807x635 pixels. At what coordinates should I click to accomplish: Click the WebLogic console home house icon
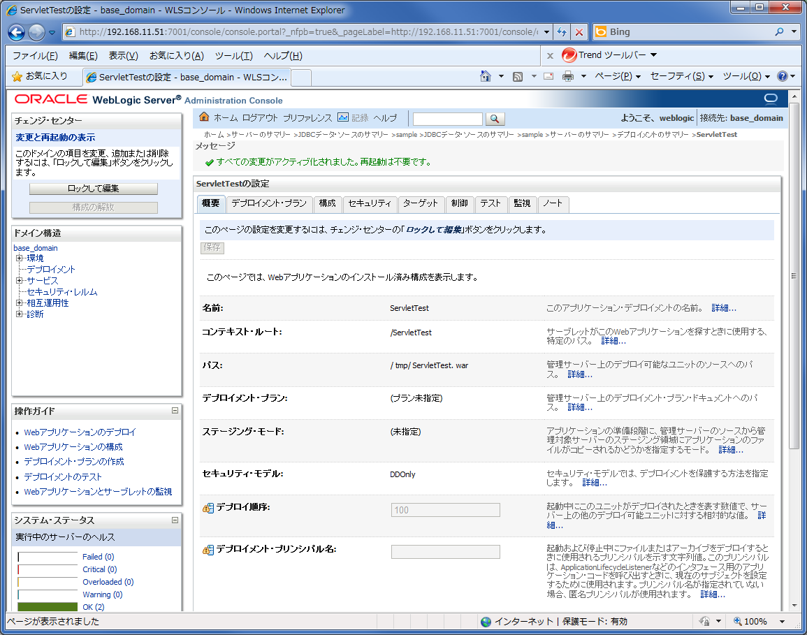204,117
